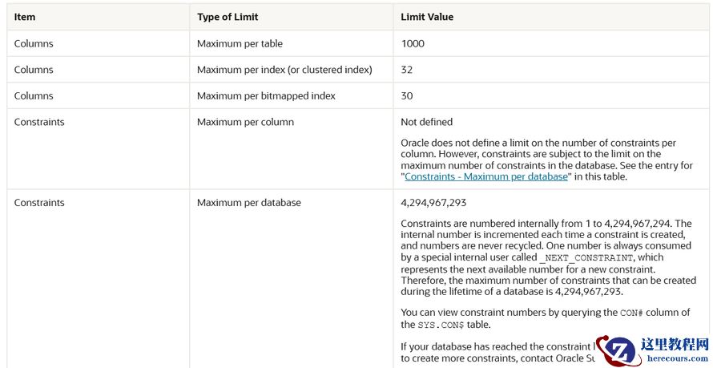Select the Maximum per bitmapped index cell

click(266, 95)
